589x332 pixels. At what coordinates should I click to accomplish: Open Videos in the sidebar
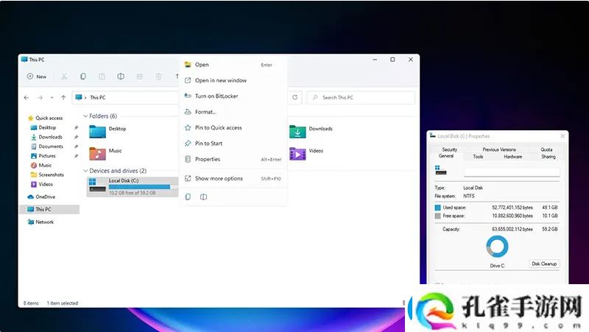(x=42, y=184)
